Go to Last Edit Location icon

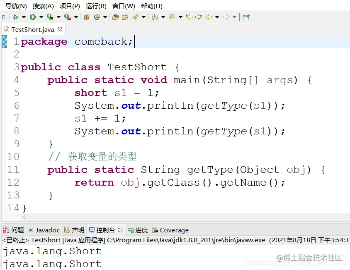(x=189, y=17)
